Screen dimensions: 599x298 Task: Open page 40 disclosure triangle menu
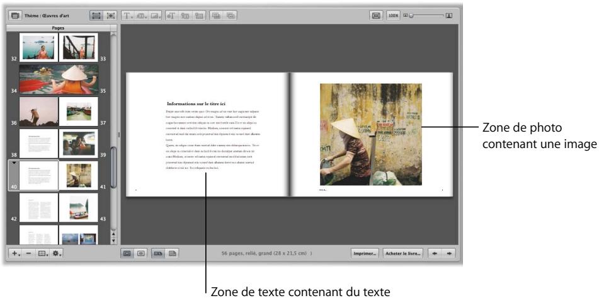point(14,163)
